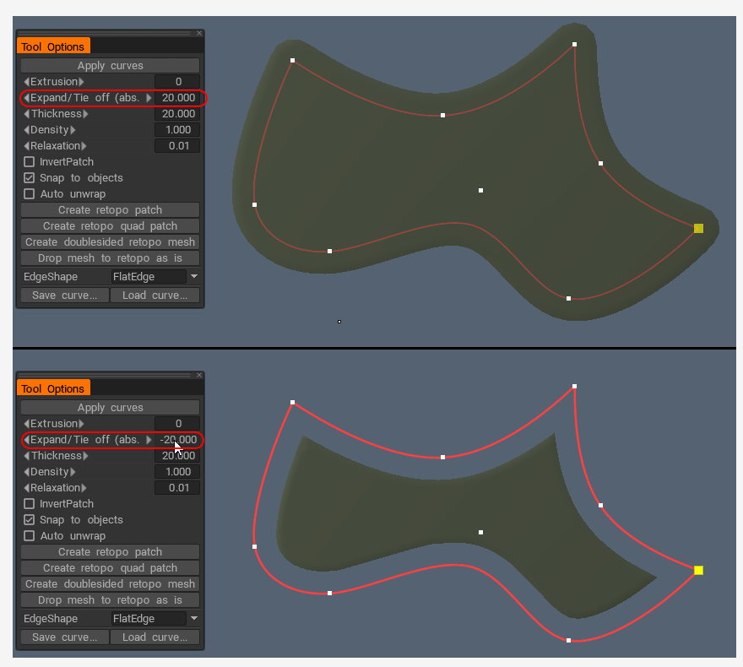
Task: Click Drop mesh to retopo as is, upper panel
Action: click(110, 258)
